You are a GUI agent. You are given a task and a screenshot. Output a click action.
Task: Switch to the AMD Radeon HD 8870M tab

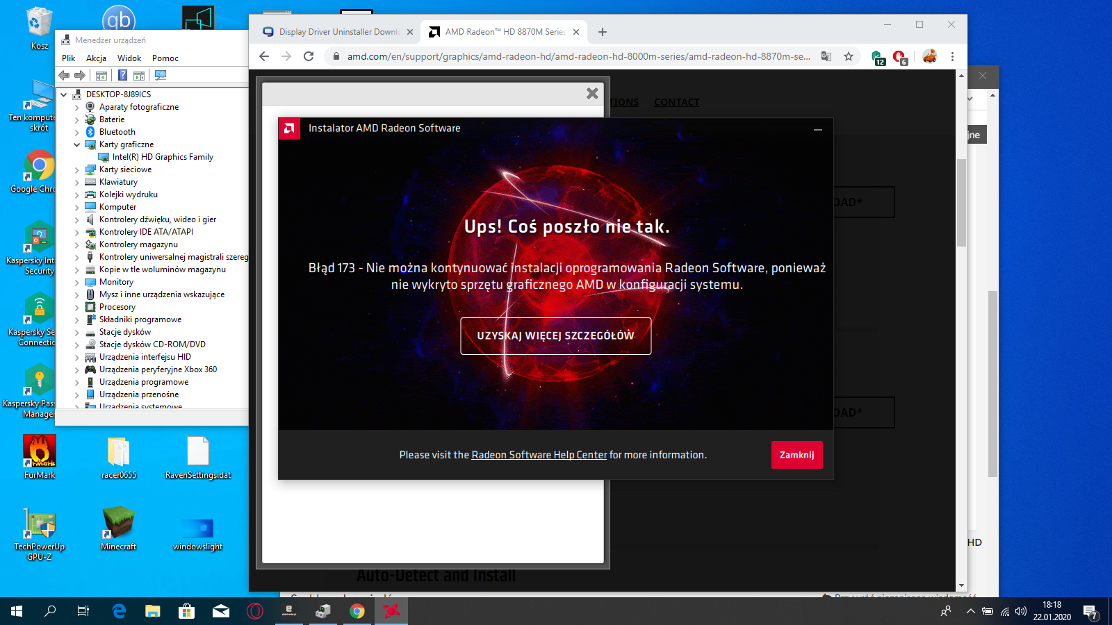point(505,32)
